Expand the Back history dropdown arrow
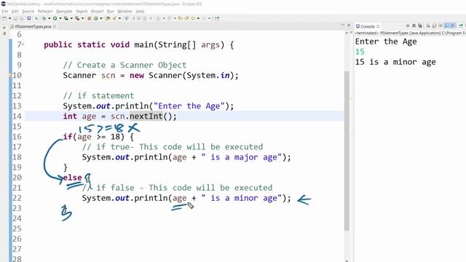This screenshot has height=262, width=466. click(198, 18)
